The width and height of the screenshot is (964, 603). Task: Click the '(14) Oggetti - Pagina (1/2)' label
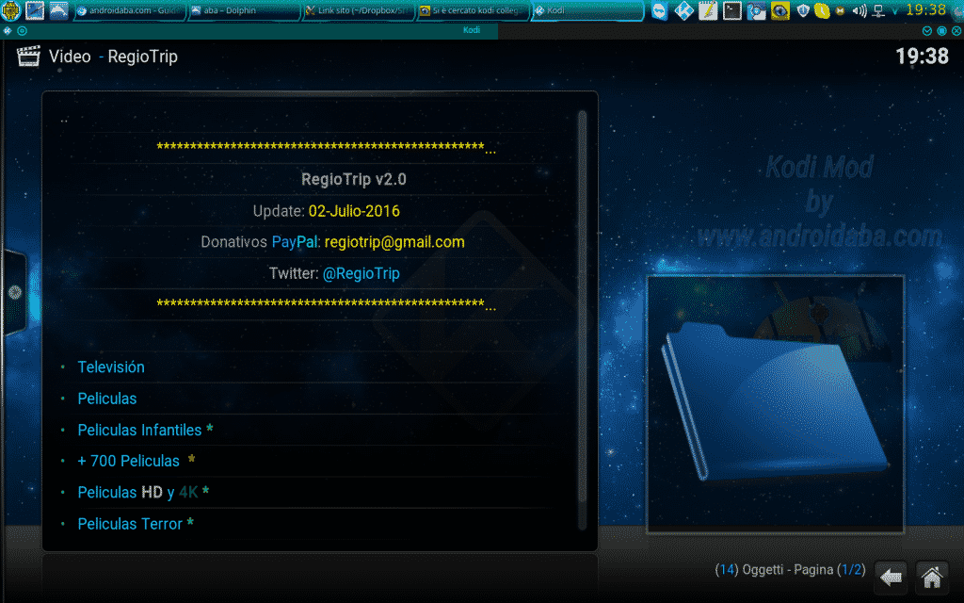[x=790, y=570]
